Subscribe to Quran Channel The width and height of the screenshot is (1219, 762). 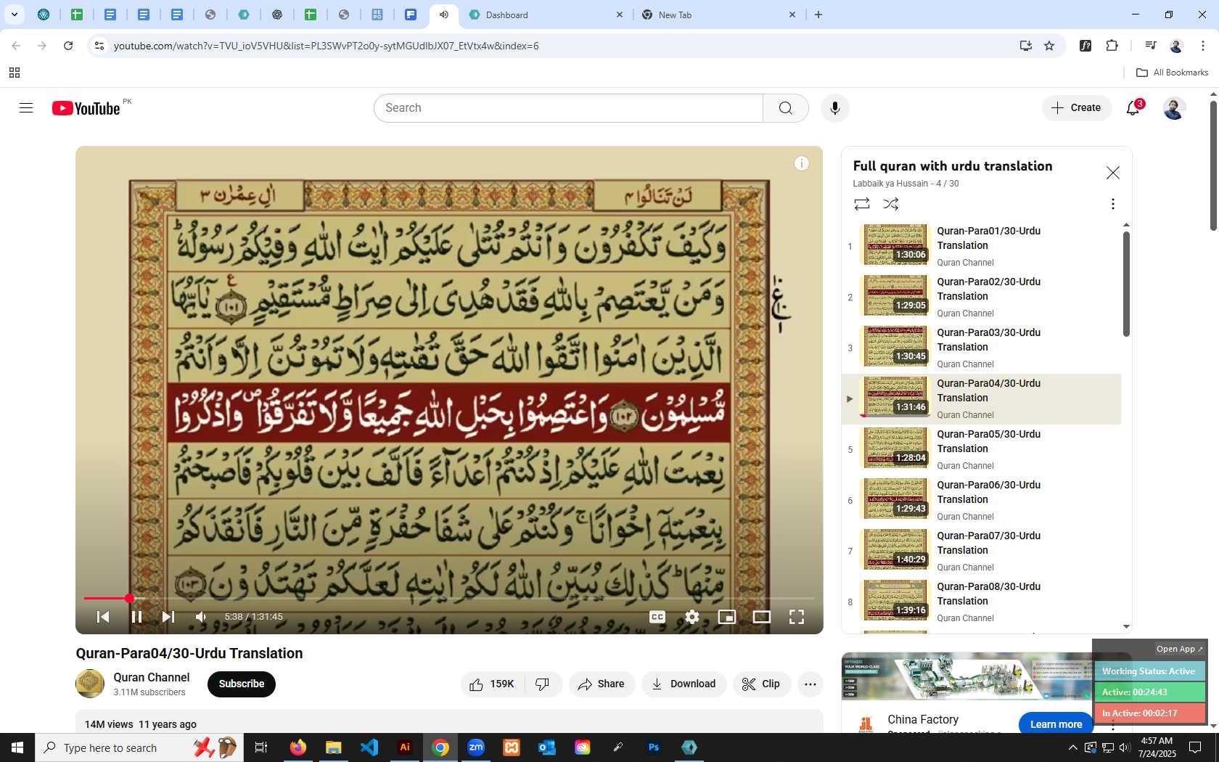242,684
